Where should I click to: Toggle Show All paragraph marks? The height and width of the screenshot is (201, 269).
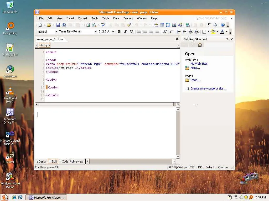click(209, 25)
